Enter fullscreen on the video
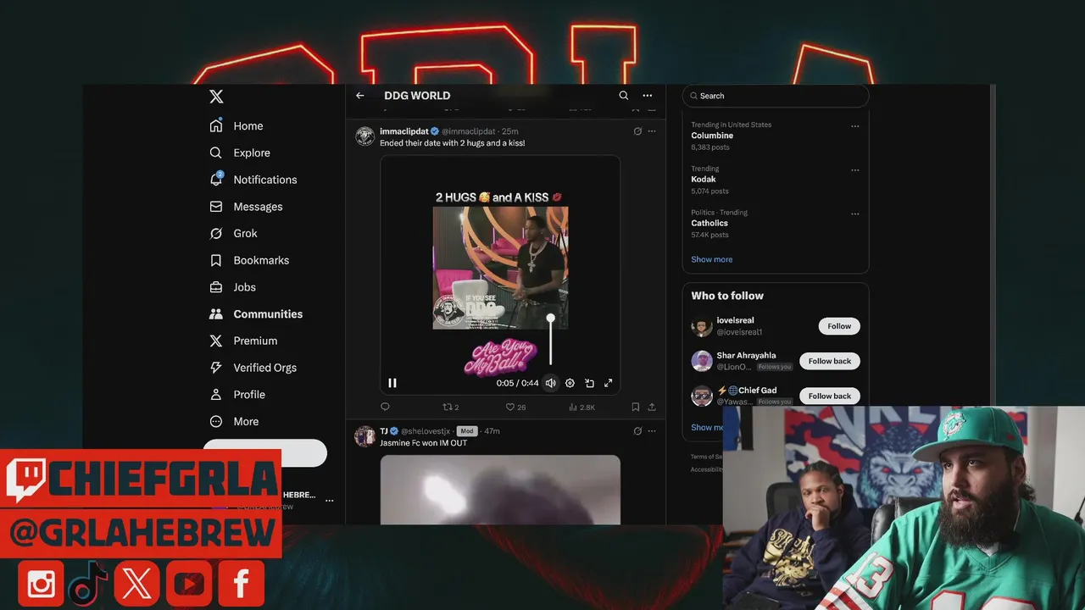The width and height of the screenshot is (1085, 610). point(608,383)
